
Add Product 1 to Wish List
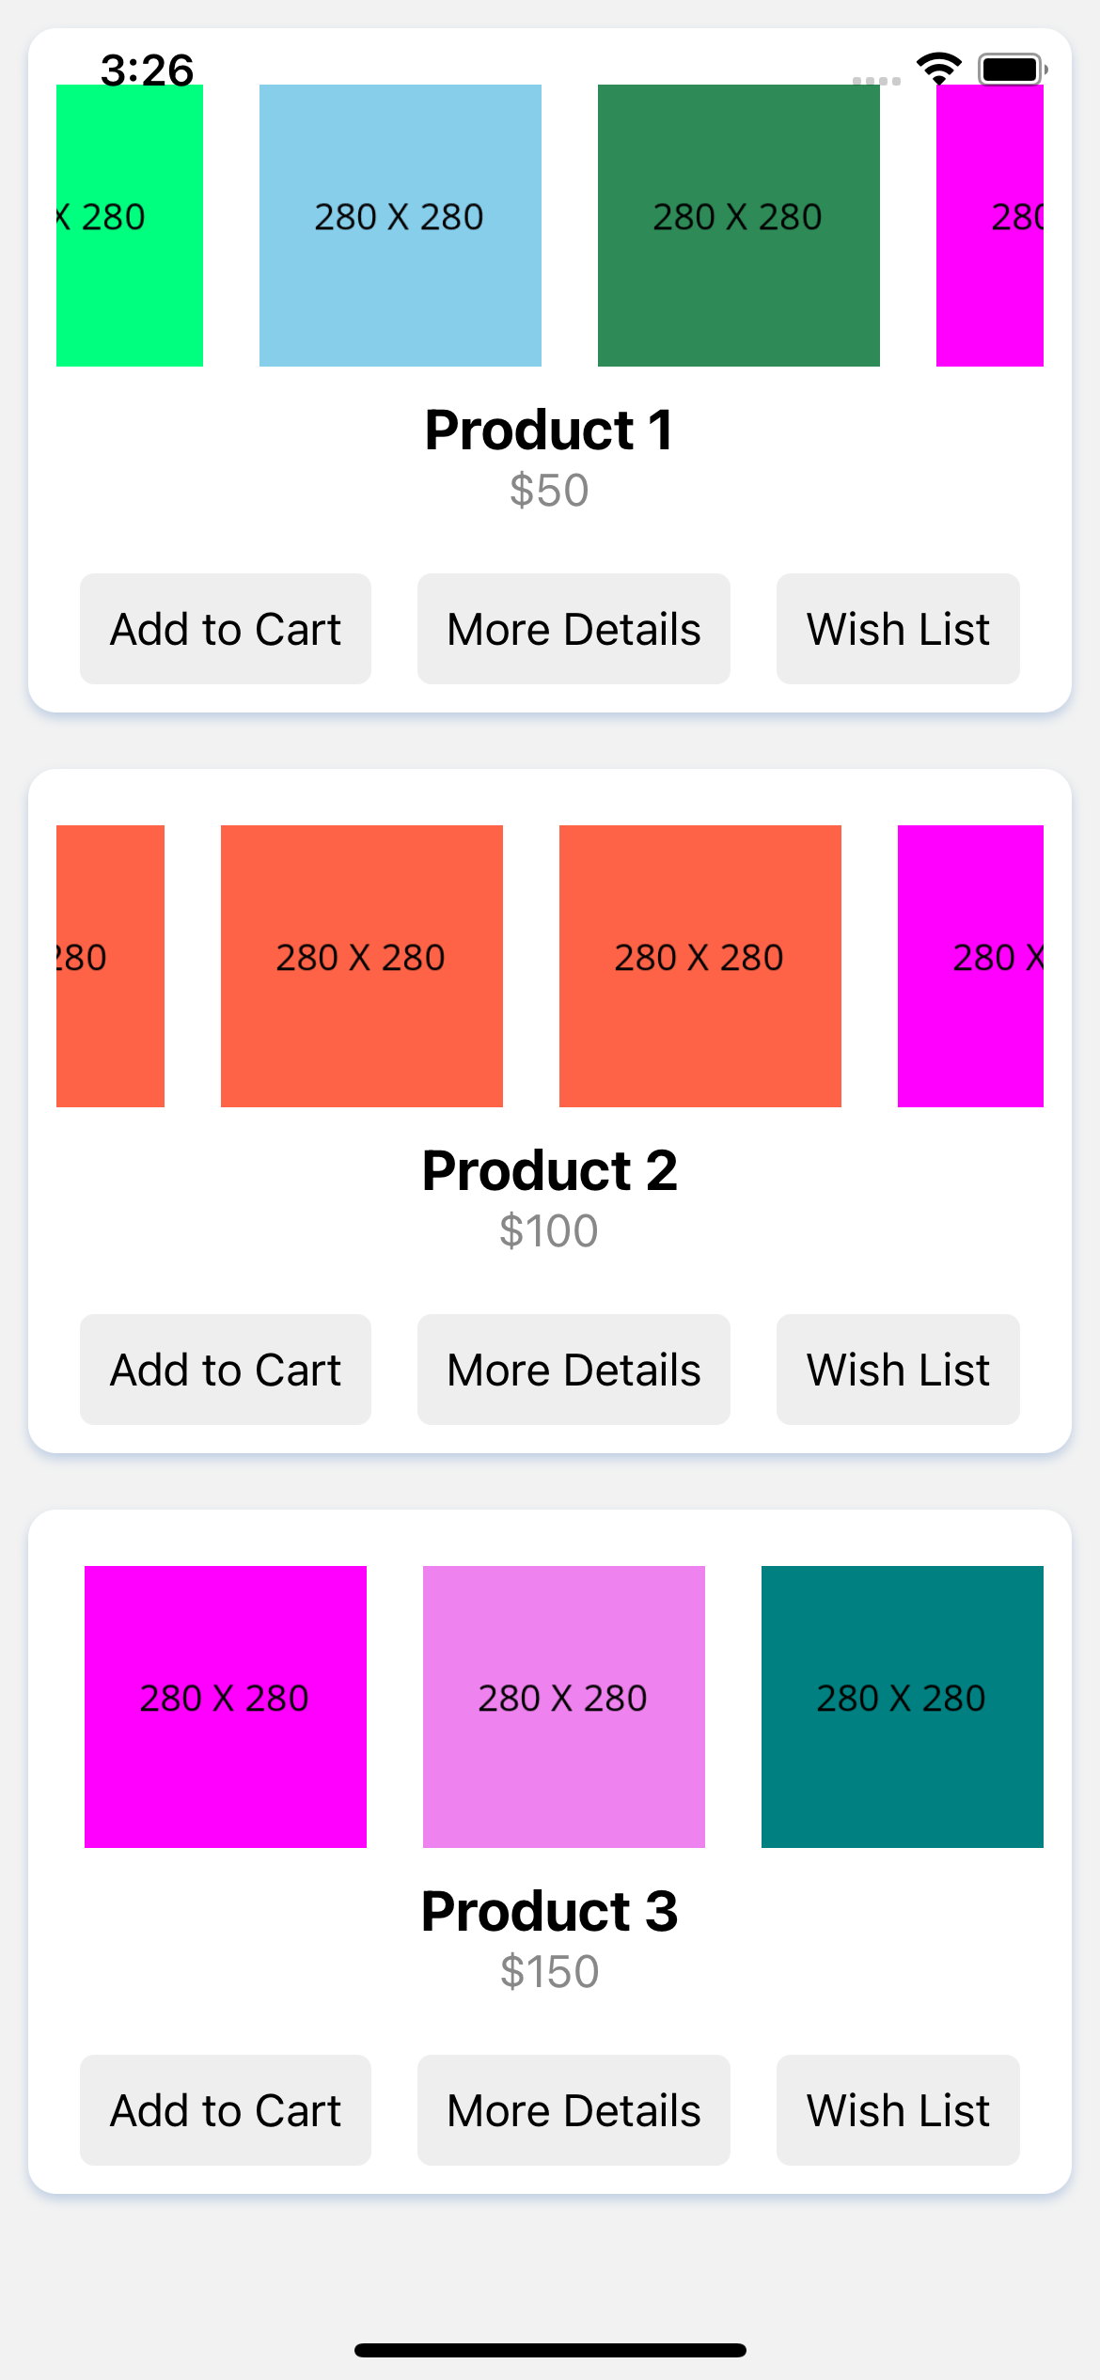pyautogui.click(x=896, y=628)
